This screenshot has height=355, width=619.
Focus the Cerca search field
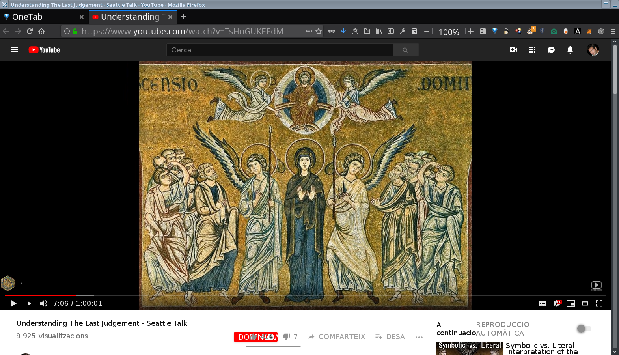coord(280,50)
